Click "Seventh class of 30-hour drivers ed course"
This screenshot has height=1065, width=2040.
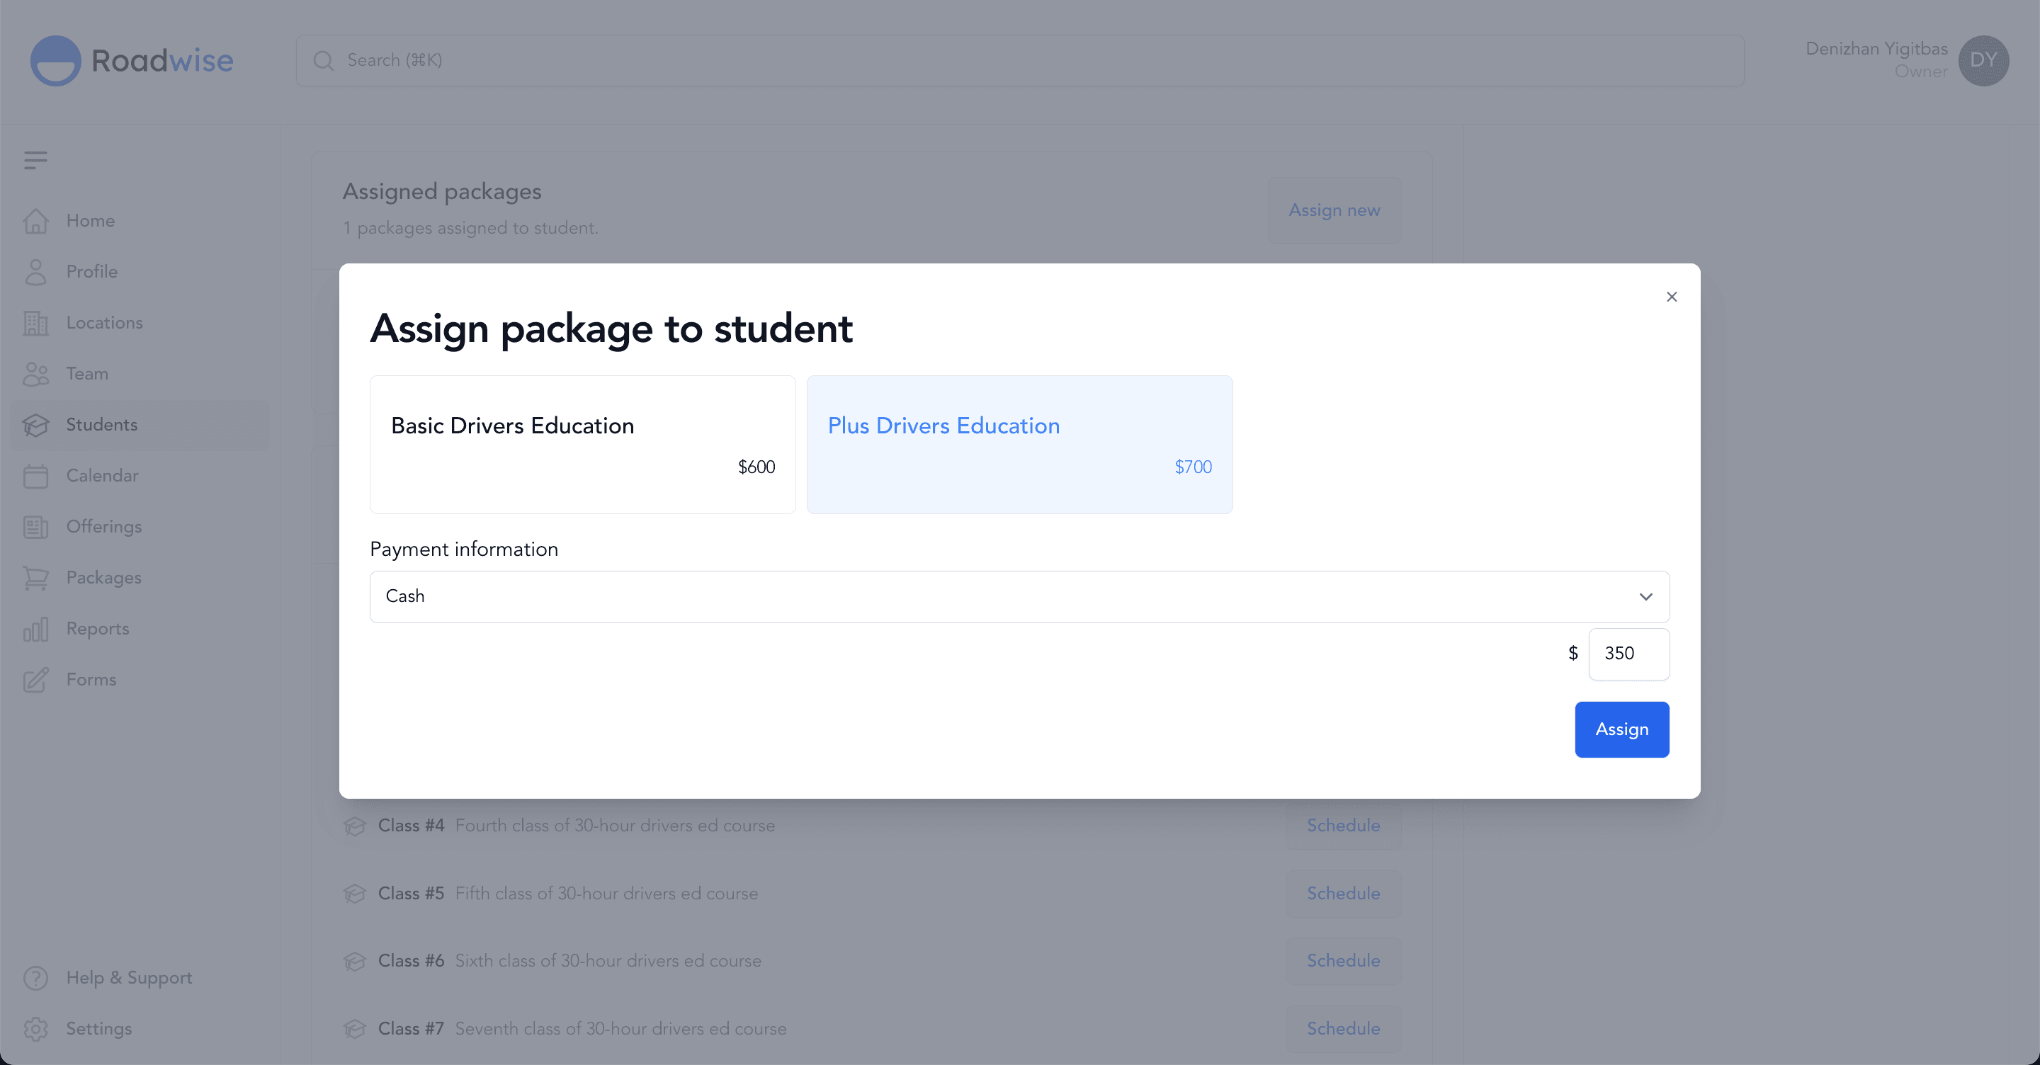click(621, 1030)
